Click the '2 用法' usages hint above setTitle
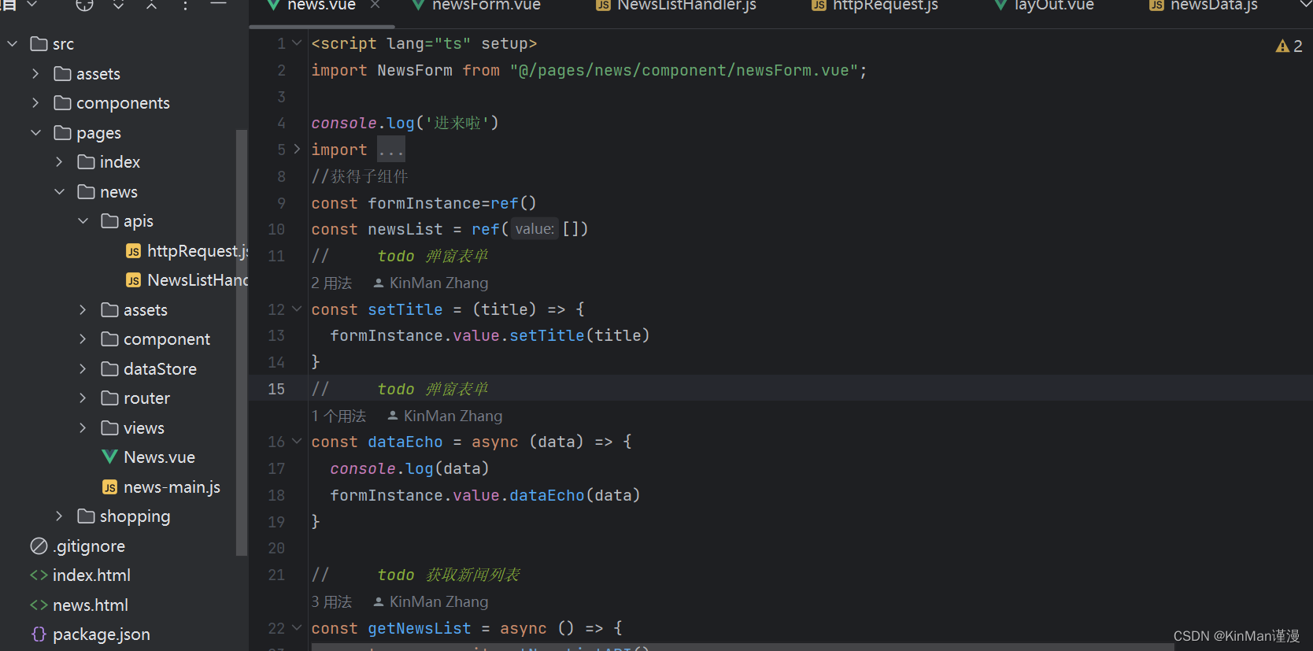The image size is (1313, 651). 331,283
